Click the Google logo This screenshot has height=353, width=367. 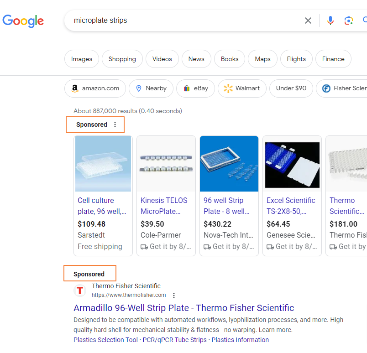click(x=23, y=21)
